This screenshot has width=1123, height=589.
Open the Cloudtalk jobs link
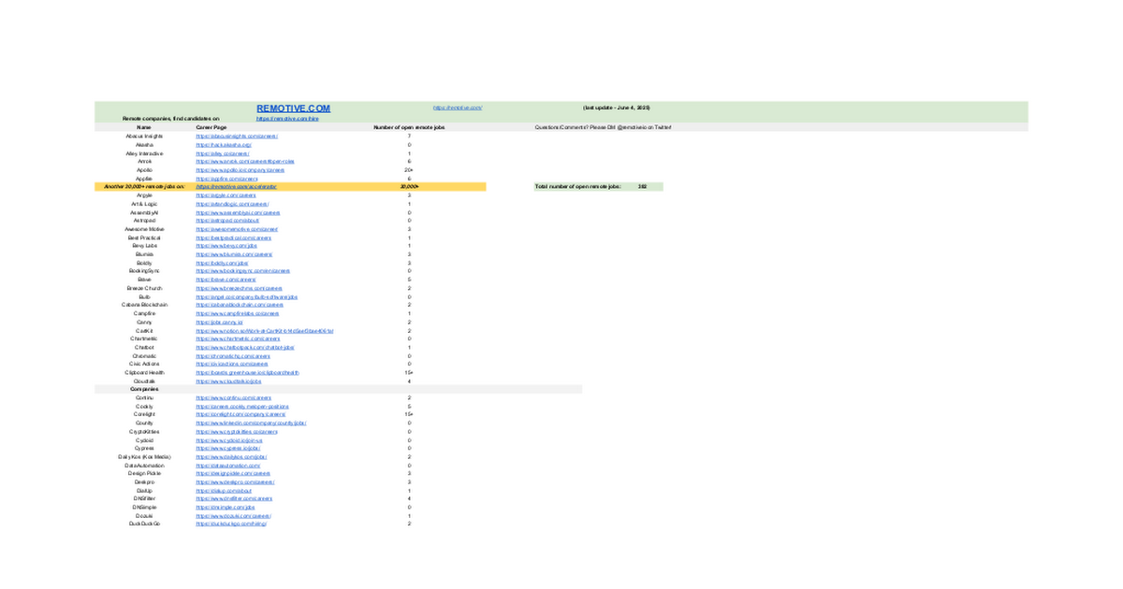tap(228, 381)
